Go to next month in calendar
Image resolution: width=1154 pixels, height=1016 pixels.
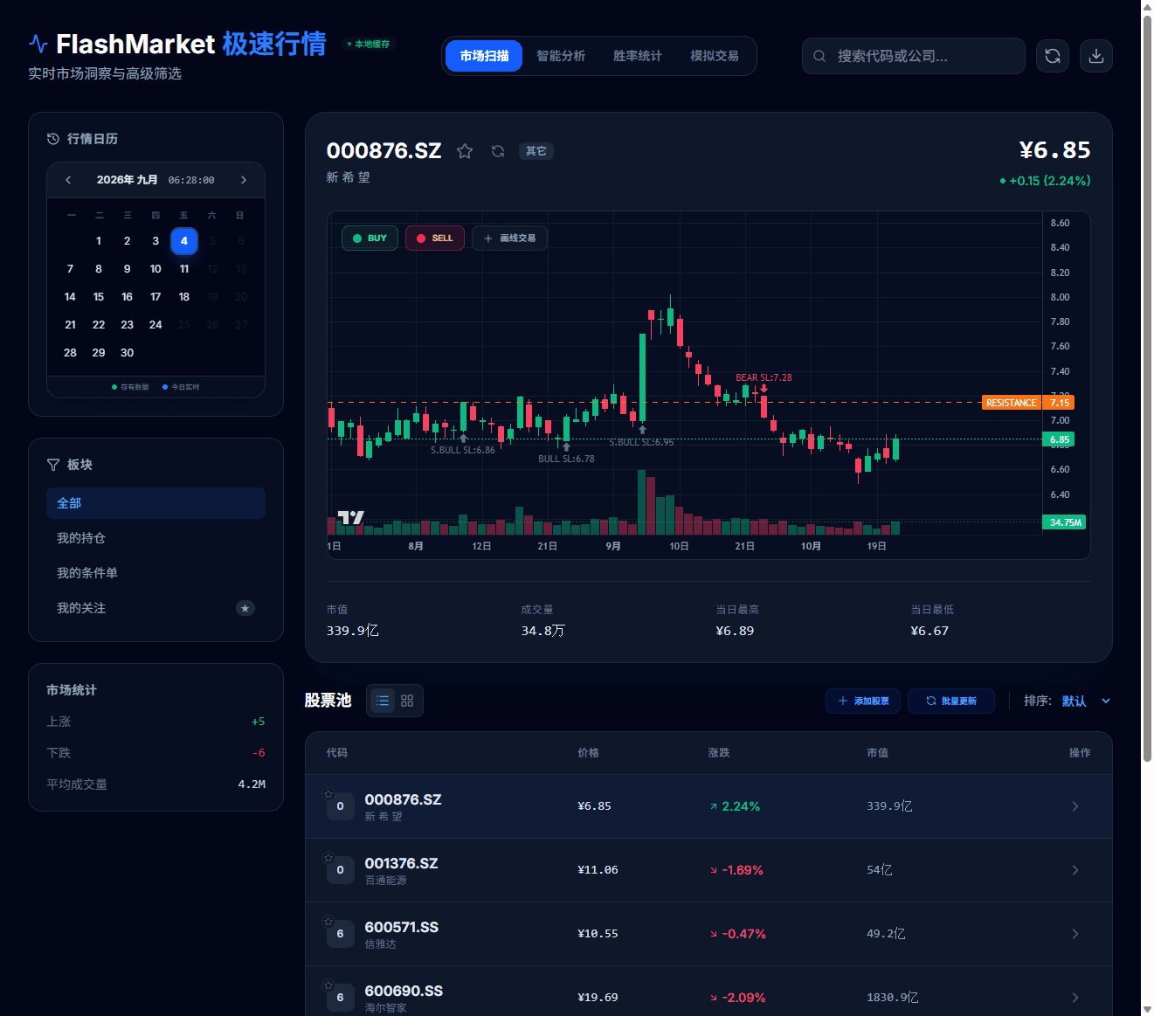244,180
